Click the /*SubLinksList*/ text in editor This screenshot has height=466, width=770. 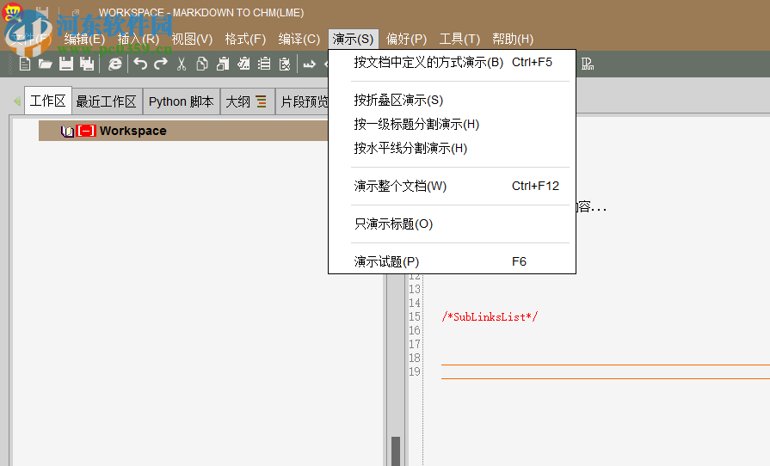point(490,317)
